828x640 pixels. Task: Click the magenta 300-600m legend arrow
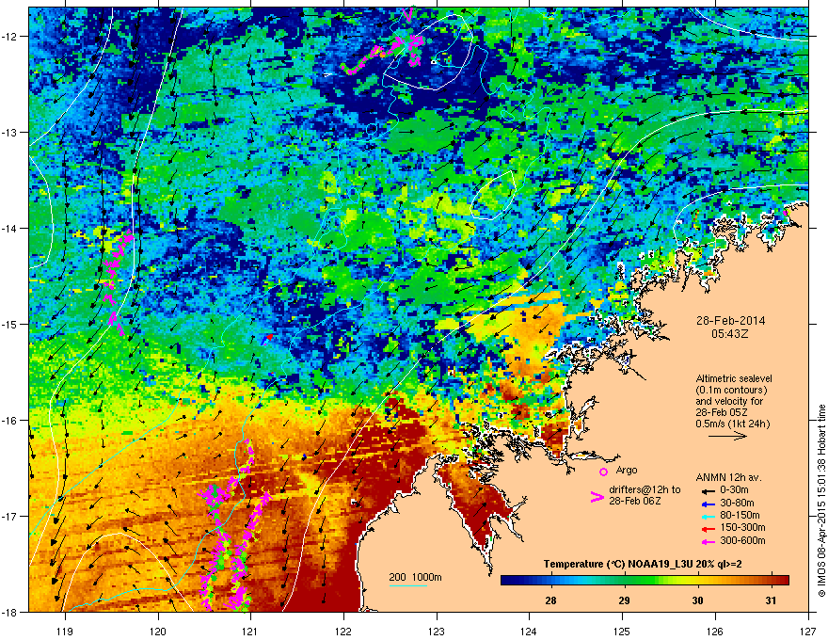coord(707,541)
